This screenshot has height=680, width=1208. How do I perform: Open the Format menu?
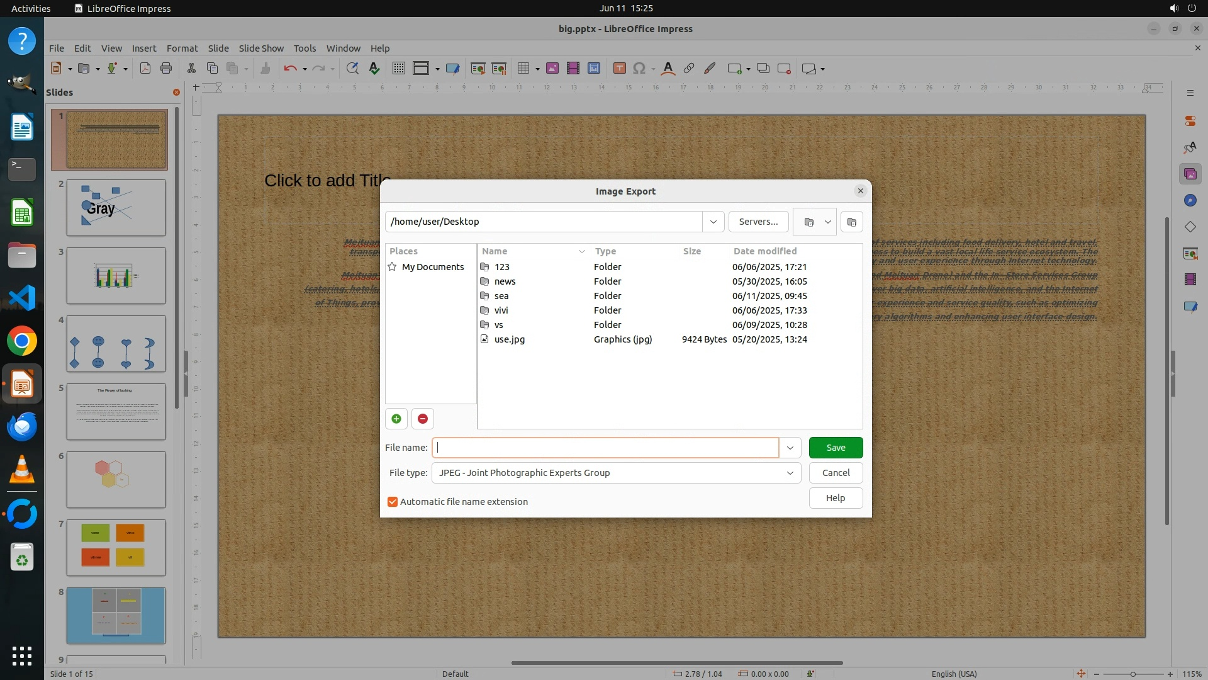tap(182, 48)
